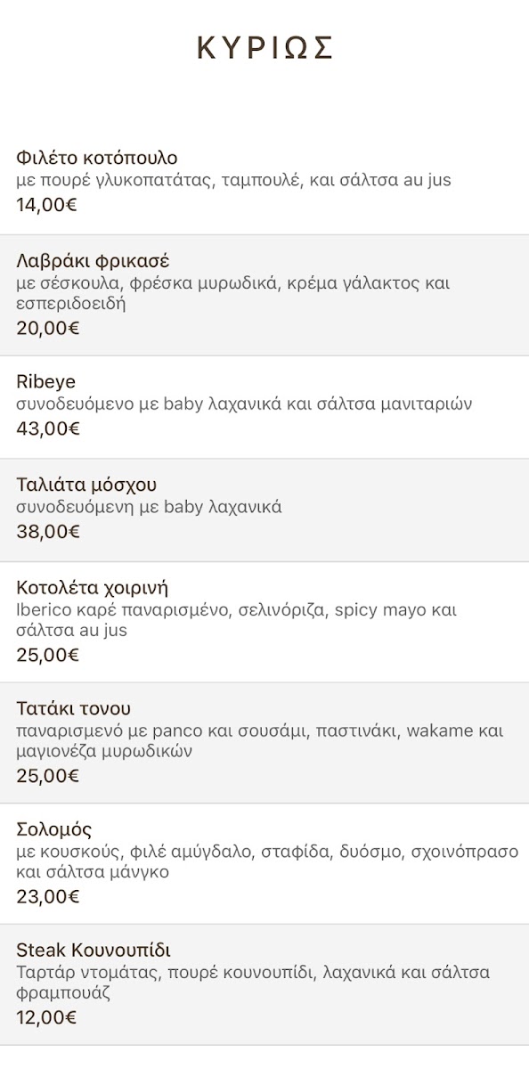This screenshot has width=529, height=1069.
Task: Select the ΚΥΡΙΩΣ section heading
Action: click(x=264, y=48)
